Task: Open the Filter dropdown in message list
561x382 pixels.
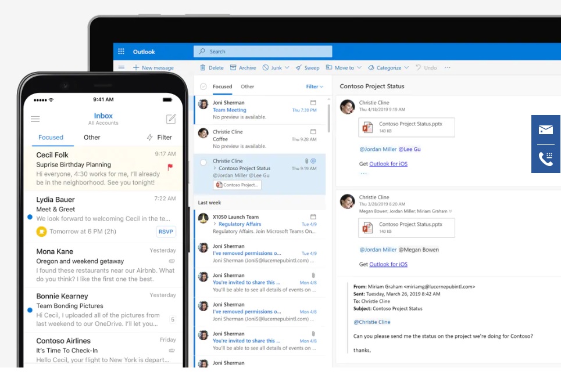Action: tap(315, 87)
